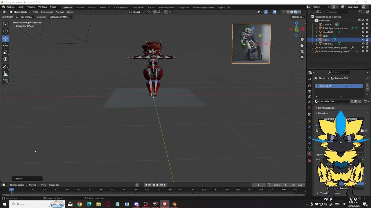Screen dimensions: 371x208
Task: Expand the Camera item in outliner
Action: 317,24
